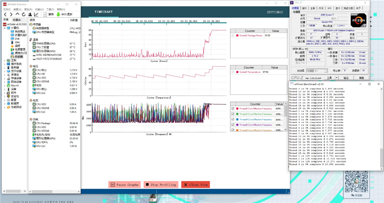The width and height of the screenshot is (384, 203).
Task: Go back in the AIDA64 toolbar
Action: (x=5, y=14)
